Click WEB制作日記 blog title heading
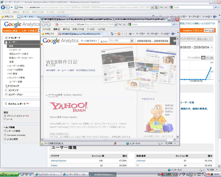 point(61,62)
